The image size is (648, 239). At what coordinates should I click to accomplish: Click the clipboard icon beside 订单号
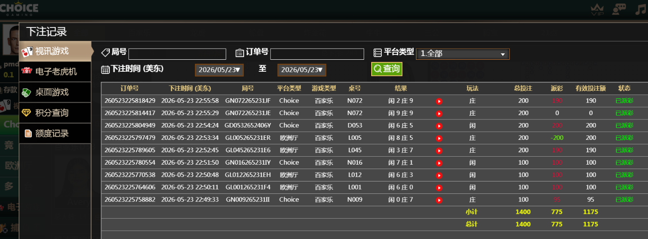(240, 53)
